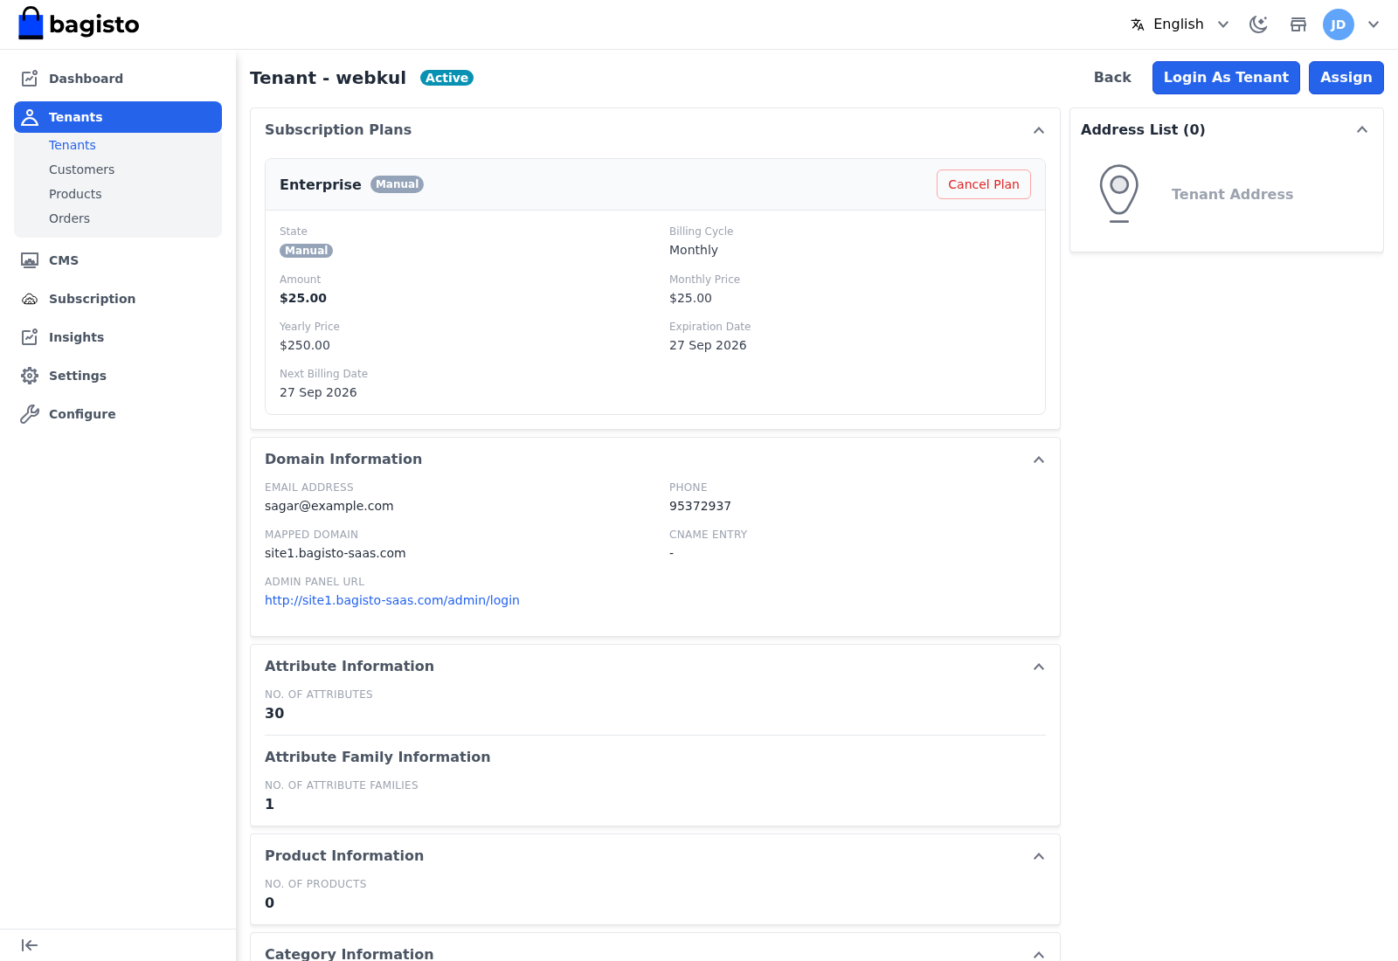Click the Yearly Price $250.00
This screenshot has height=961, width=1398.
[x=305, y=345]
